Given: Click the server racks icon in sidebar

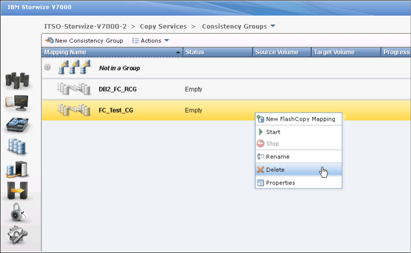Looking at the screenshot, I should point(16,81).
